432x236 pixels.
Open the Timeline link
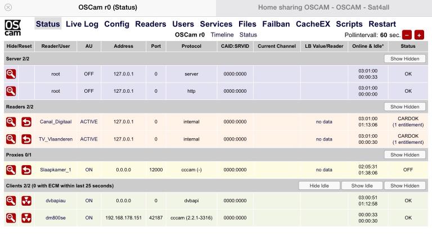pyautogui.click(x=222, y=35)
